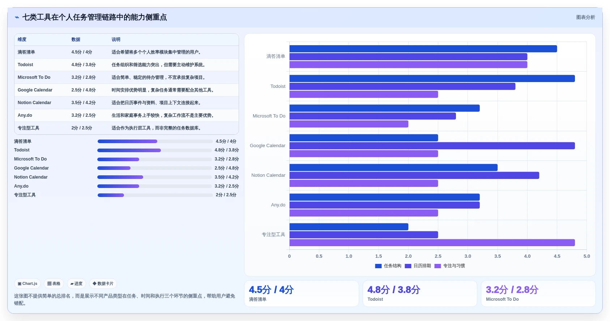Select the 滴答清单 table row name
The image size is (610, 321).
click(x=26, y=52)
